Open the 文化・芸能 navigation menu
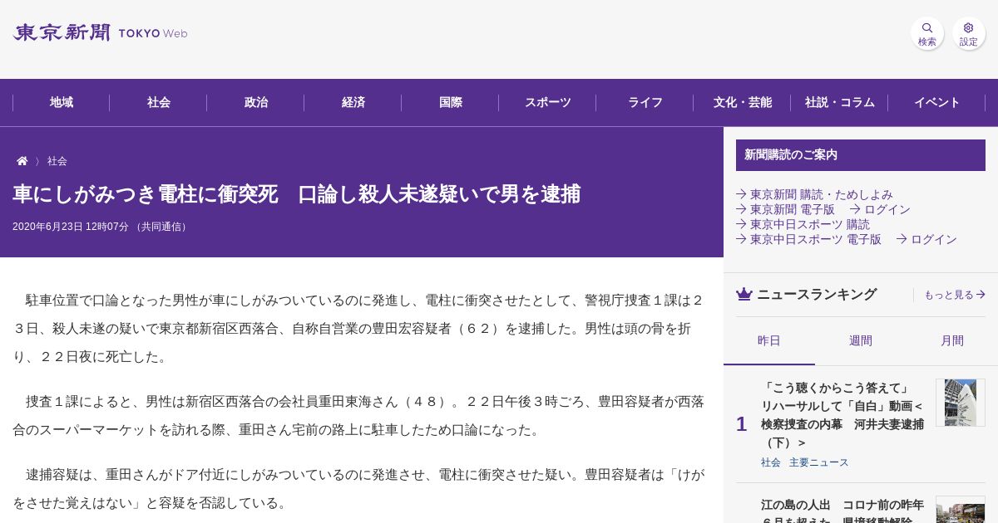The width and height of the screenshot is (998, 523). coord(742,103)
